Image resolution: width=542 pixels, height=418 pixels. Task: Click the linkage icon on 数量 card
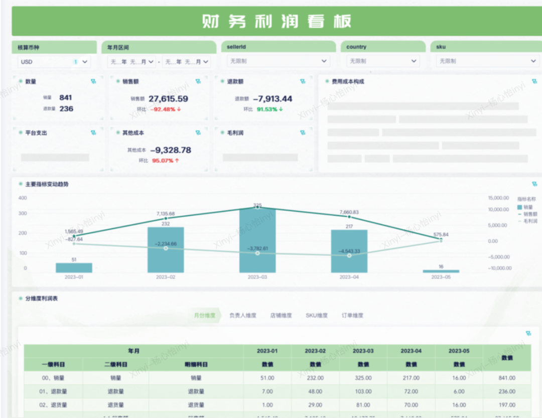(x=93, y=81)
